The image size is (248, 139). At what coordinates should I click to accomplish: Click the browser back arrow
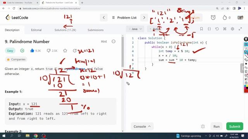3,8
